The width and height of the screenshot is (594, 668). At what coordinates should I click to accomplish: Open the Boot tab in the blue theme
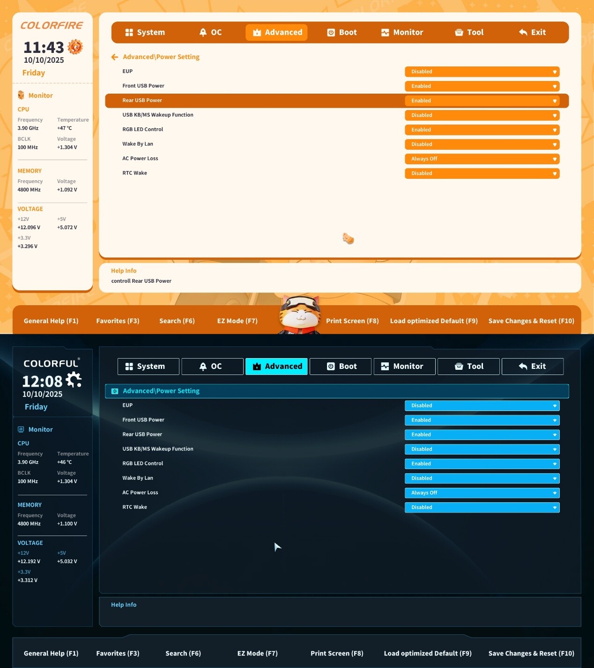[x=341, y=367]
